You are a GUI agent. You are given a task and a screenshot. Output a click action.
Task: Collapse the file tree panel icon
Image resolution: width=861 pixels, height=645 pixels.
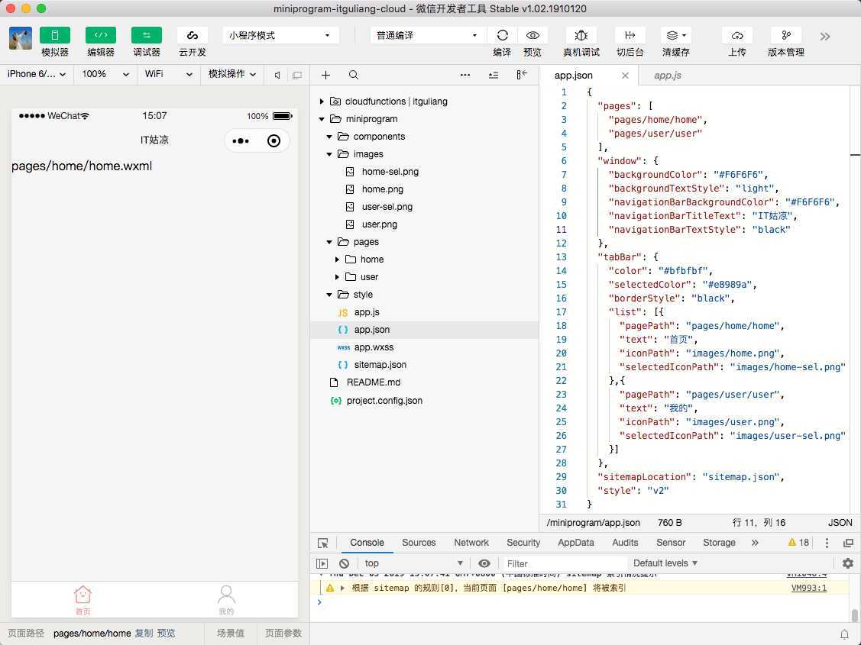tap(522, 75)
